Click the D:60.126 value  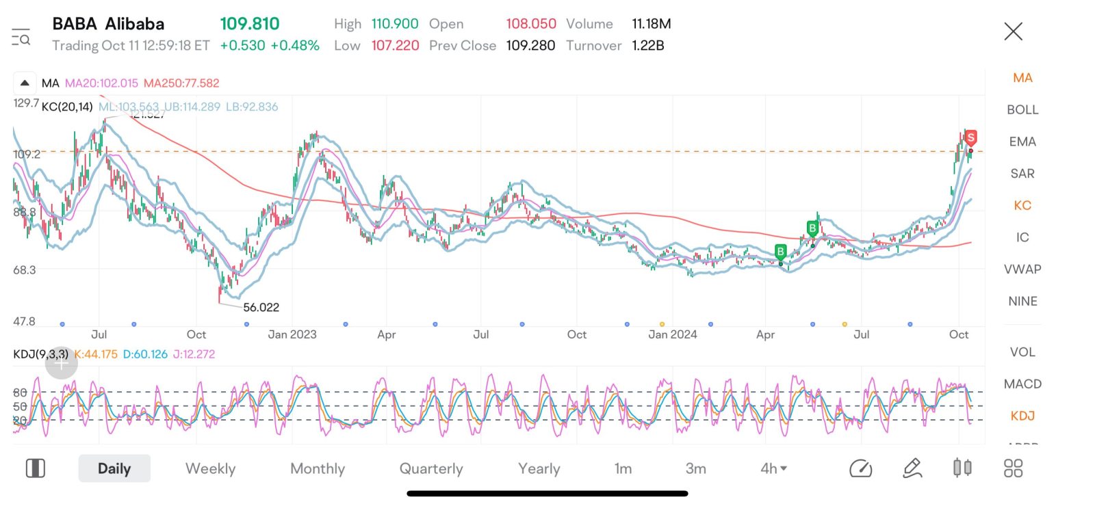tap(146, 354)
